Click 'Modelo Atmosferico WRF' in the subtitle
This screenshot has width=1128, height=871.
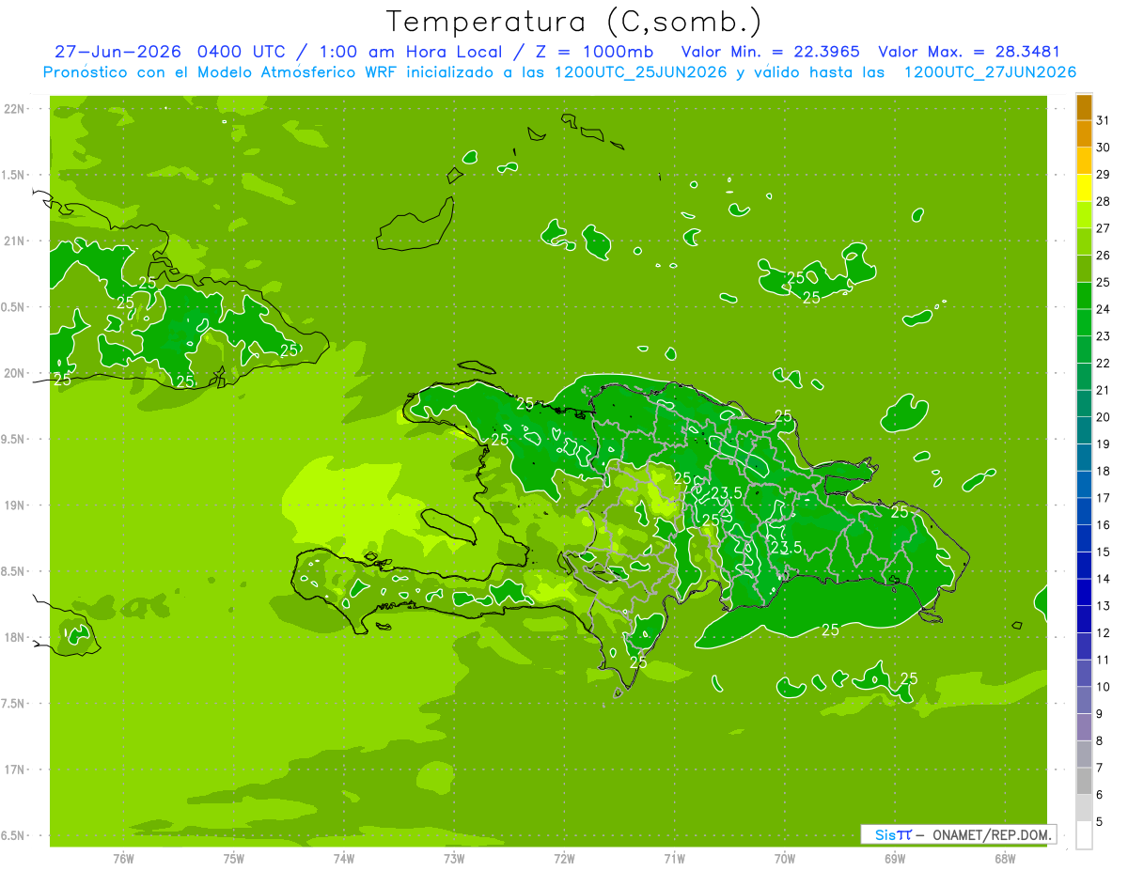pos(306,72)
